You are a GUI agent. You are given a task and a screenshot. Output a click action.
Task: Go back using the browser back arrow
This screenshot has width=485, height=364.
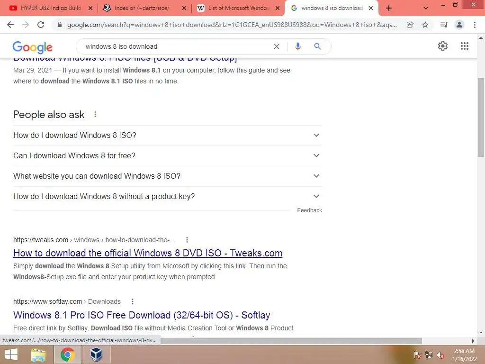pyautogui.click(x=10, y=25)
